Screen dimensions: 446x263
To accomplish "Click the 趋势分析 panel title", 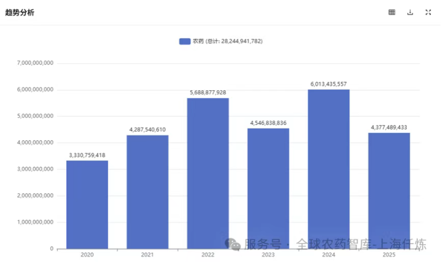I will coord(20,12).
